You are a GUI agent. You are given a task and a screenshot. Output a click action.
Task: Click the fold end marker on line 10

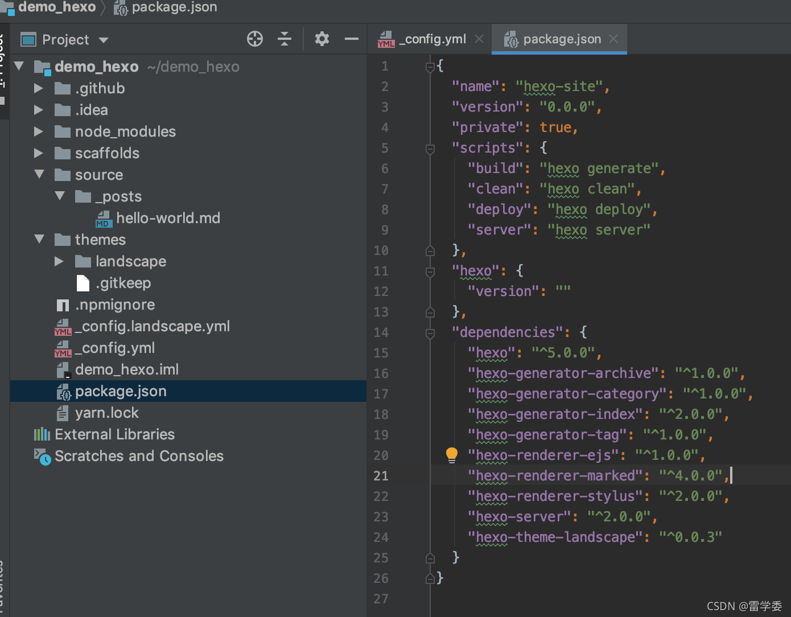430,250
